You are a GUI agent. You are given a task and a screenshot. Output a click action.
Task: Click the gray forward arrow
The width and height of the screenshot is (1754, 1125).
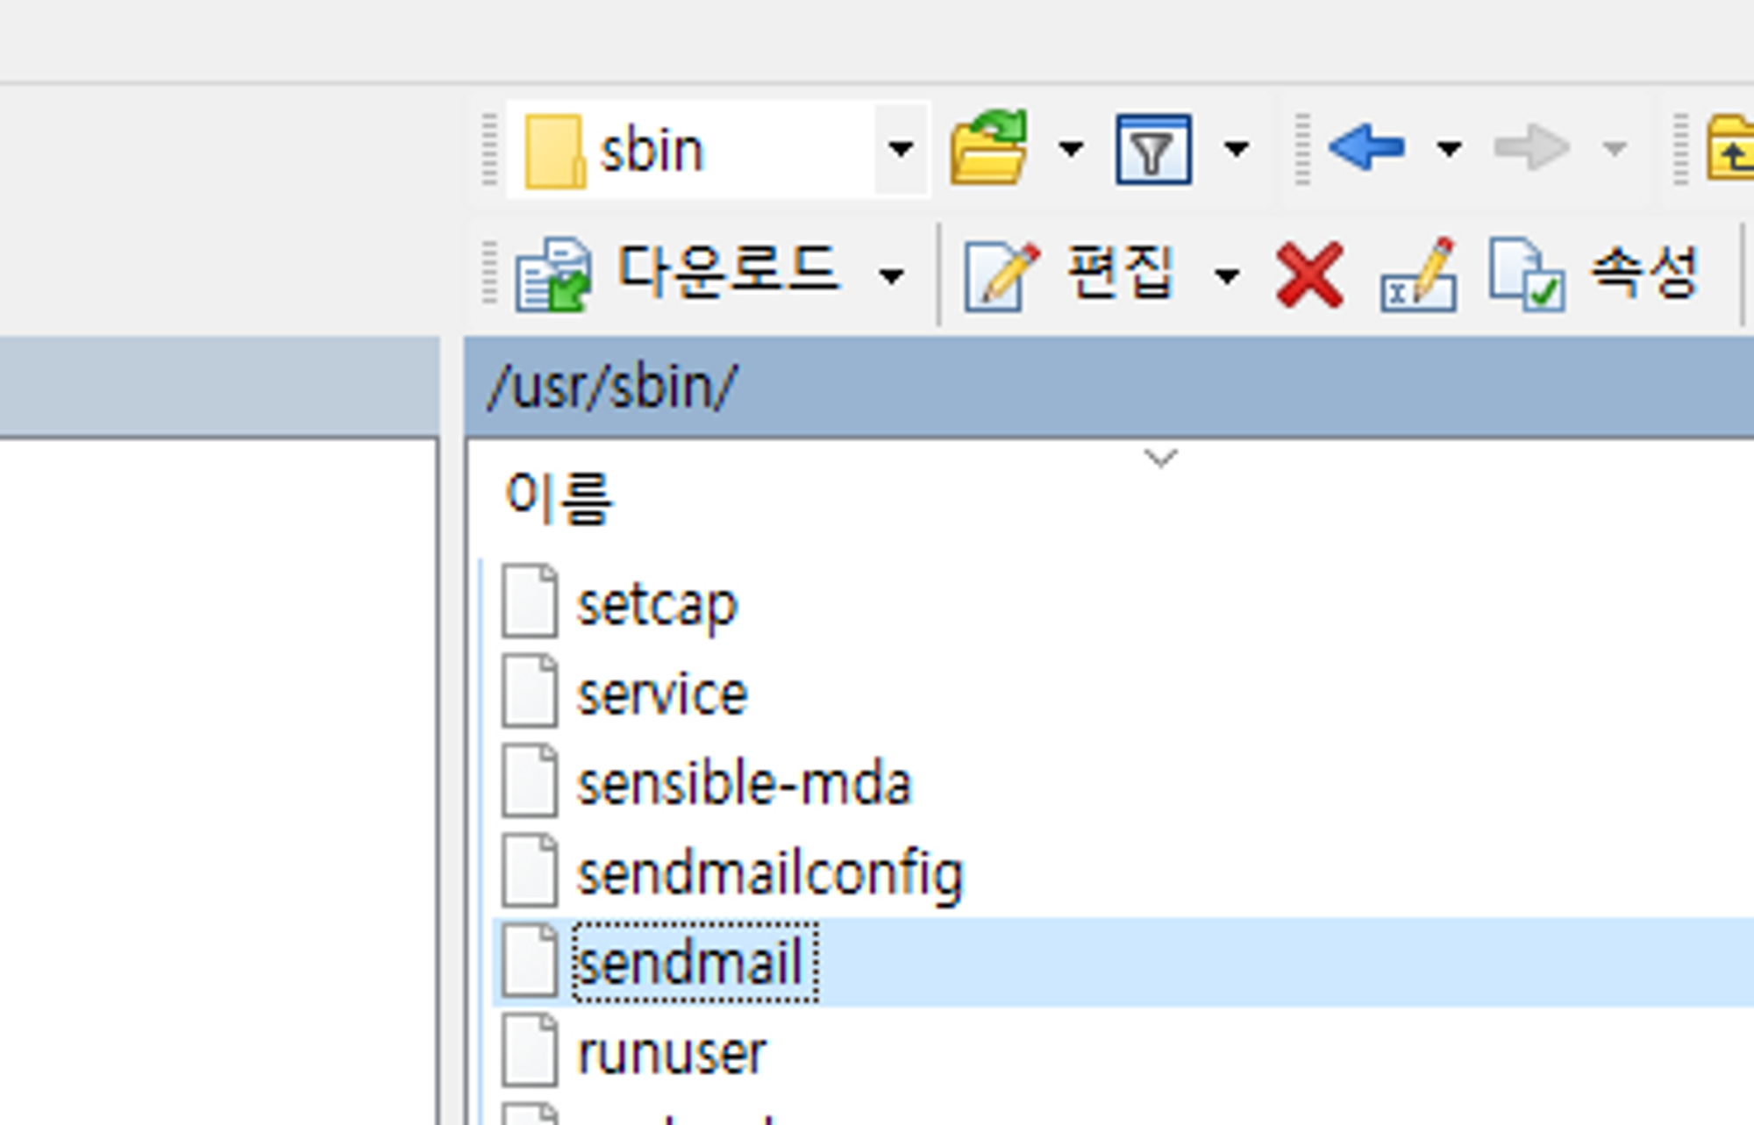1531,147
